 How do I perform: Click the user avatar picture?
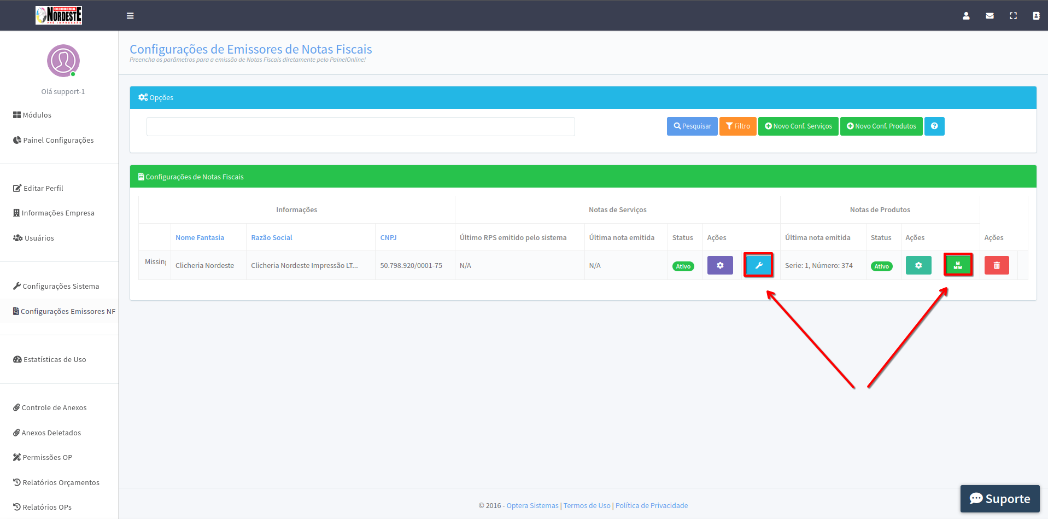pyautogui.click(x=63, y=61)
